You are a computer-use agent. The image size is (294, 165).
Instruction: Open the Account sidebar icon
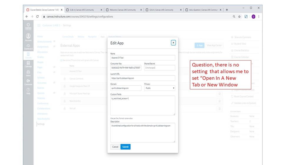pos(28,37)
